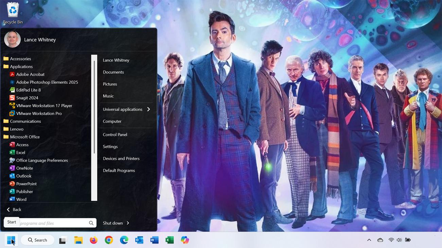Click Lance Whitney's user account picture
The height and width of the screenshot is (248, 442).
point(13,40)
